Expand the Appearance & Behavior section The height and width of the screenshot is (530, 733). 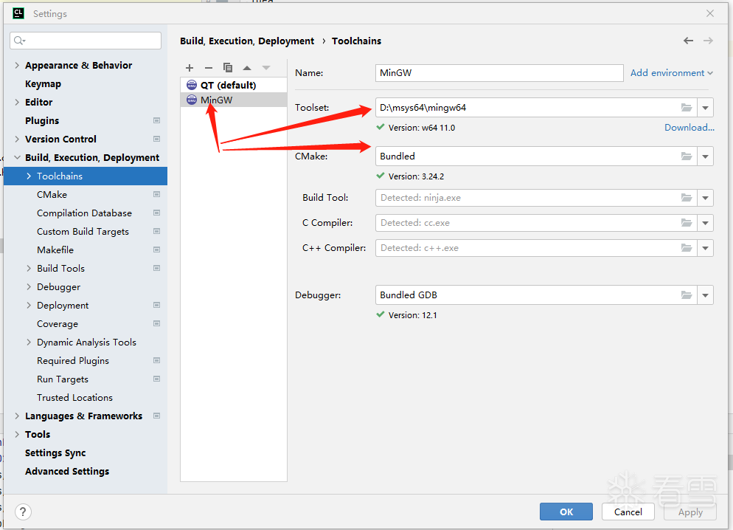(17, 66)
